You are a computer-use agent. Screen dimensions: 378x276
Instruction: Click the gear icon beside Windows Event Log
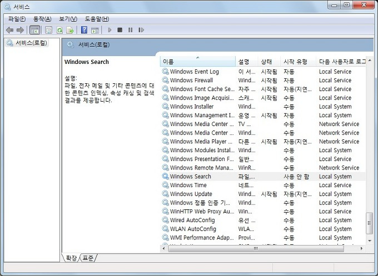point(166,72)
